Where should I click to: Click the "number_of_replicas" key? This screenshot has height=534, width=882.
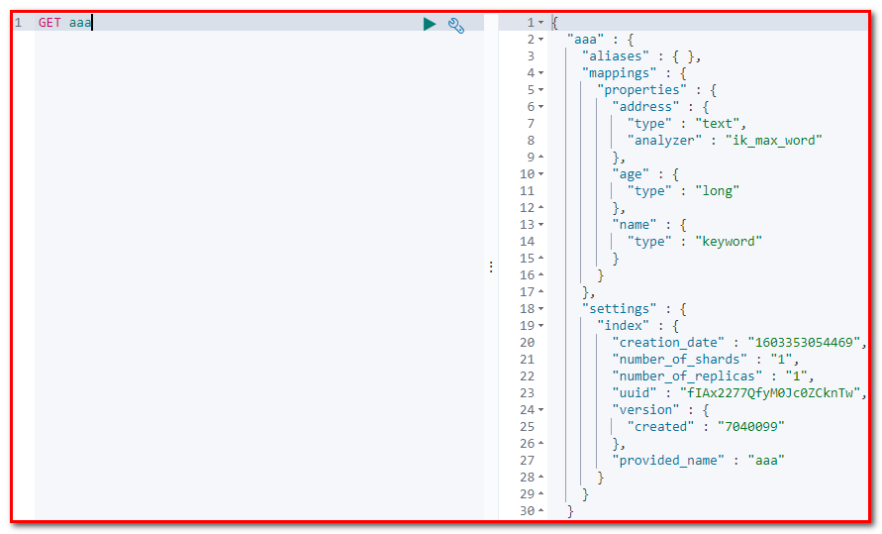coord(687,376)
